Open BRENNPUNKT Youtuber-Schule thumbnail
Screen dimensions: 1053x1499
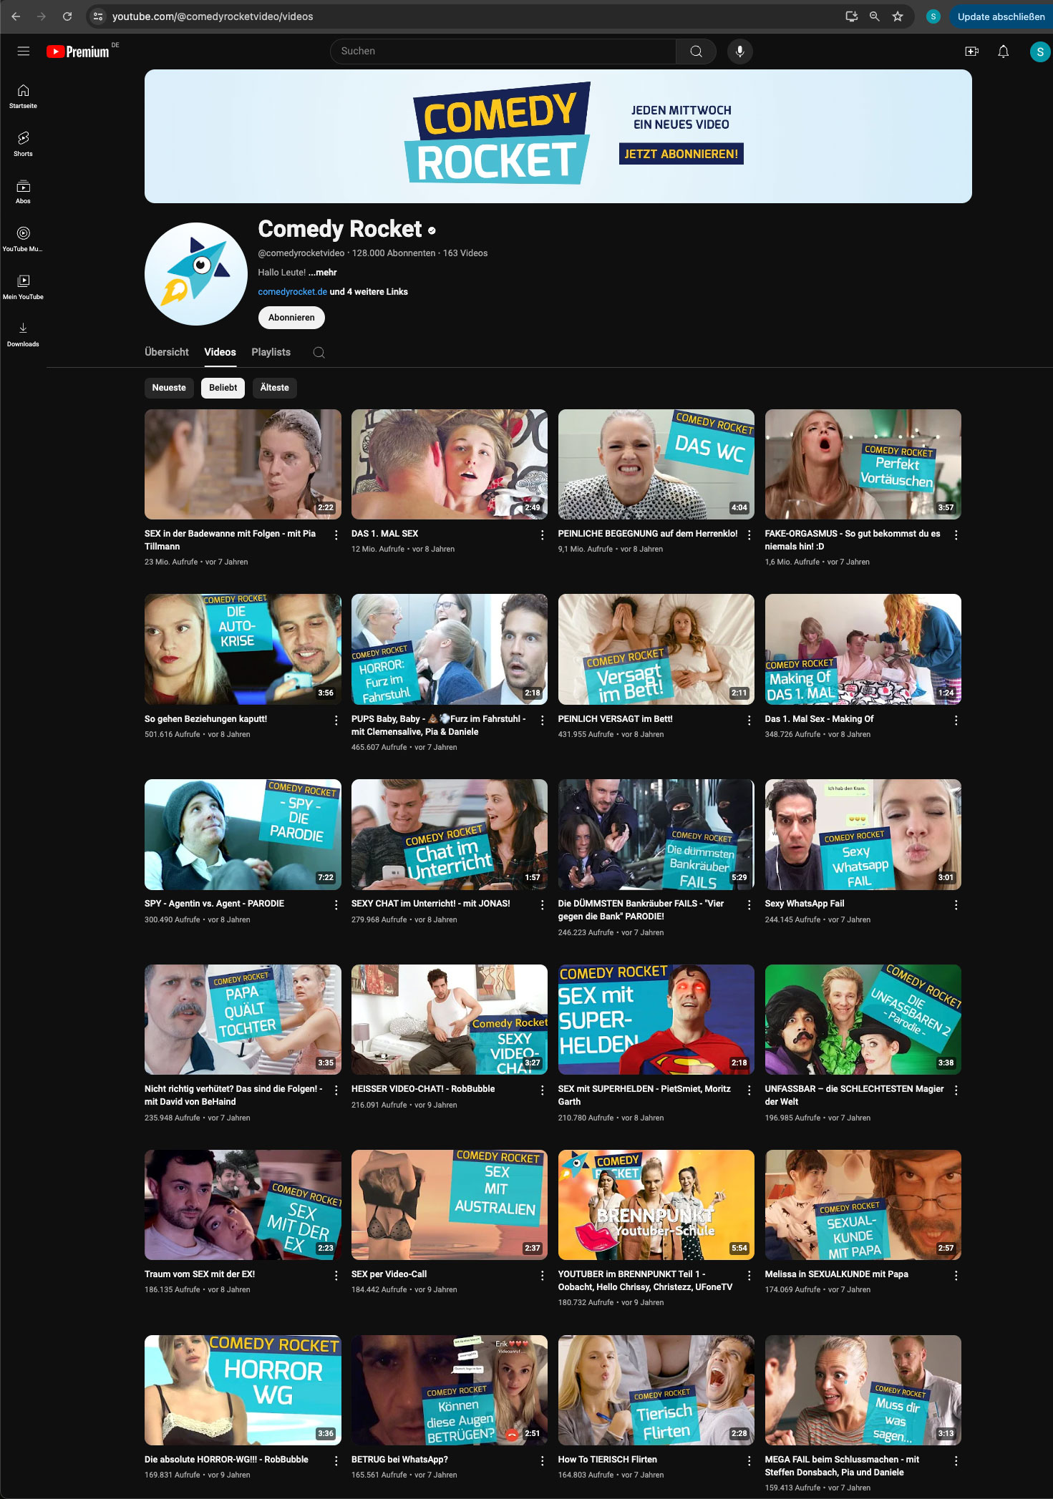[656, 1205]
